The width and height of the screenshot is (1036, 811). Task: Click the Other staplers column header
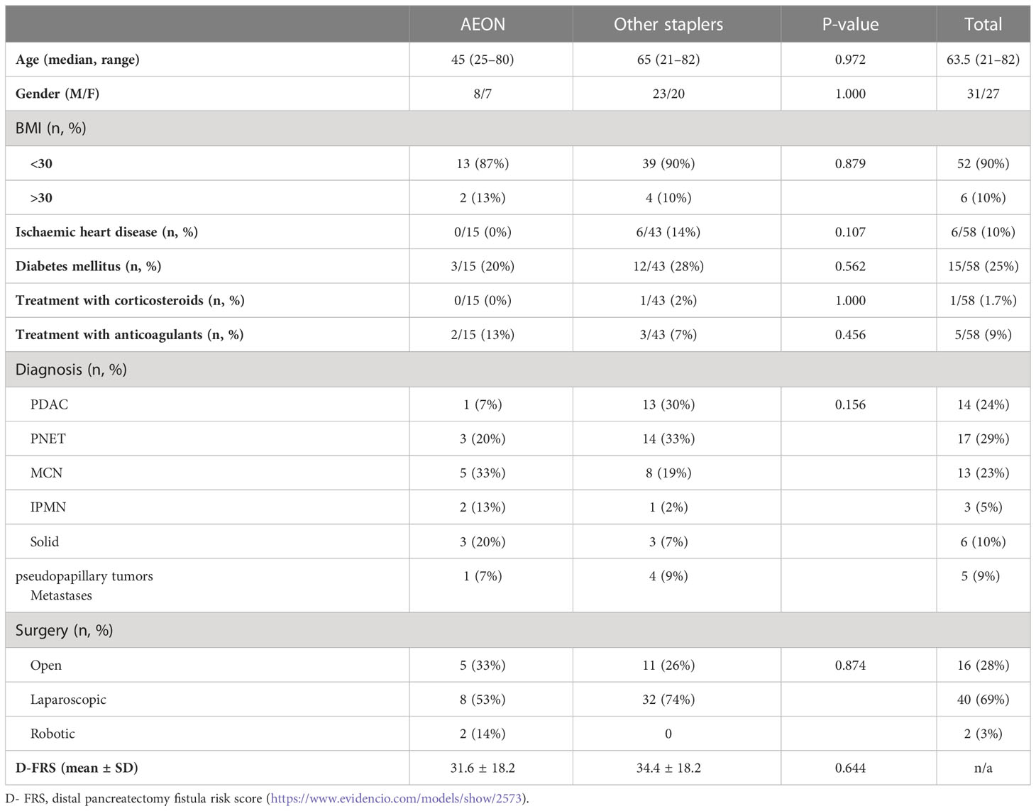click(668, 24)
